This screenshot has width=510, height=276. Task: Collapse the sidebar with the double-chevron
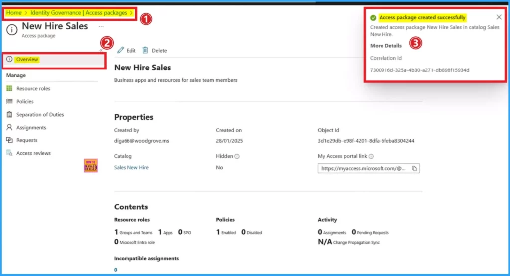(x=101, y=50)
